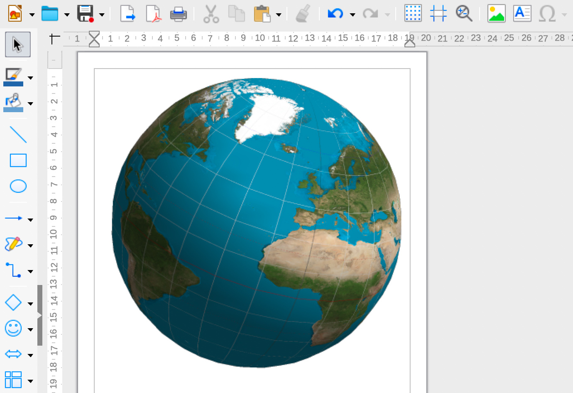Image resolution: width=573 pixels, height=393 pixels.
Task: Open the Save options dropdown arrow
Action: click(102, 15)
